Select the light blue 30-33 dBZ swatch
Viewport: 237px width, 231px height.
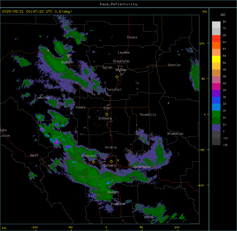(x=216, y=107)
